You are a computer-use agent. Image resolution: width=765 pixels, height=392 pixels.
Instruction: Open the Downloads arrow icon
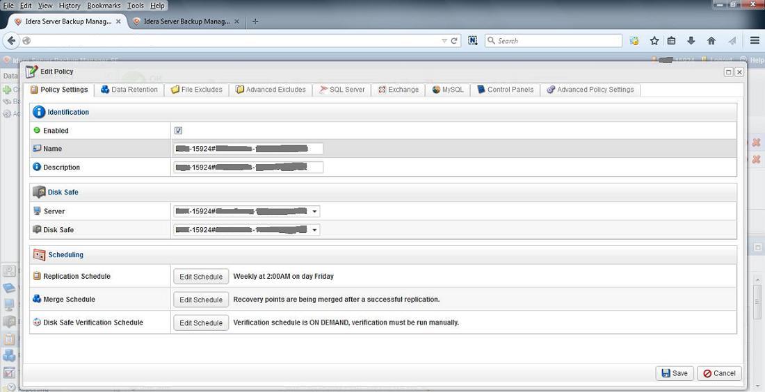[x=691, y=41]
